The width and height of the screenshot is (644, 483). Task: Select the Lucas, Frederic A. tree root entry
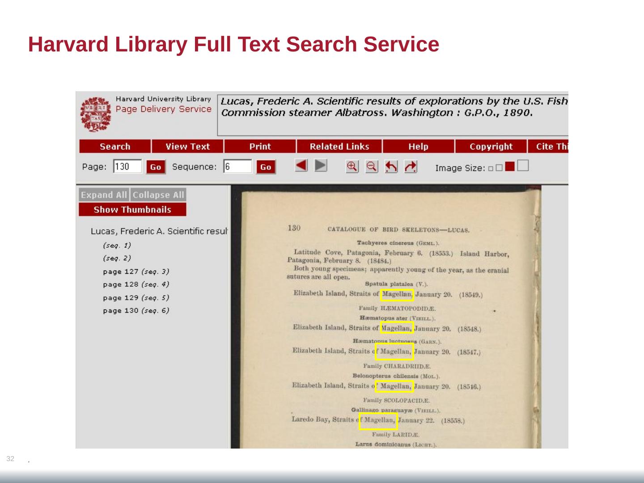point(159,231)
